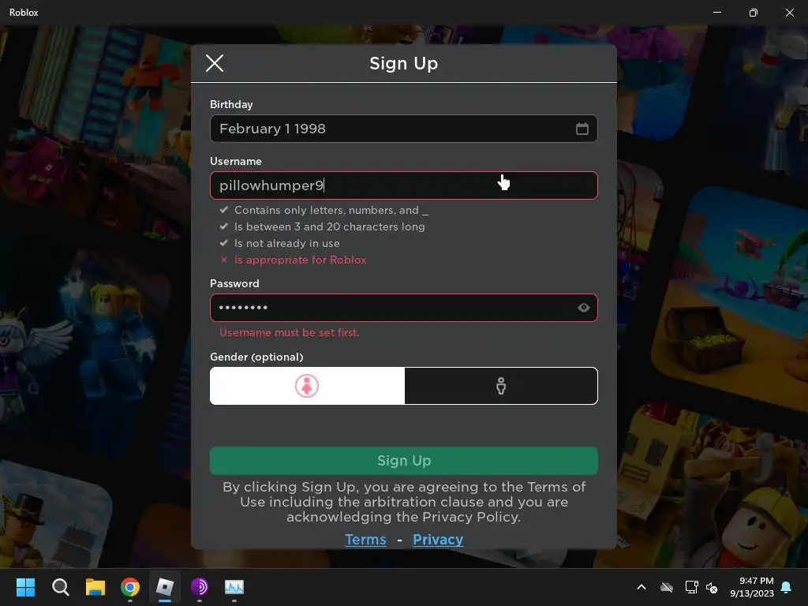Open the notification bell icon
Screen dimensions: 808x606
point(787,587)
